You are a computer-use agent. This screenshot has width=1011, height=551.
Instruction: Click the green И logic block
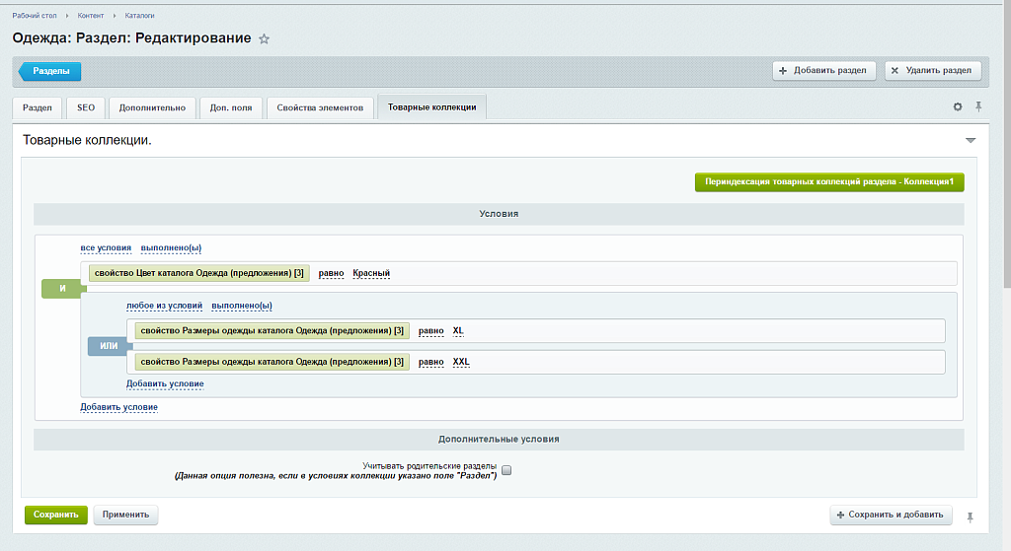coord(62,288)
